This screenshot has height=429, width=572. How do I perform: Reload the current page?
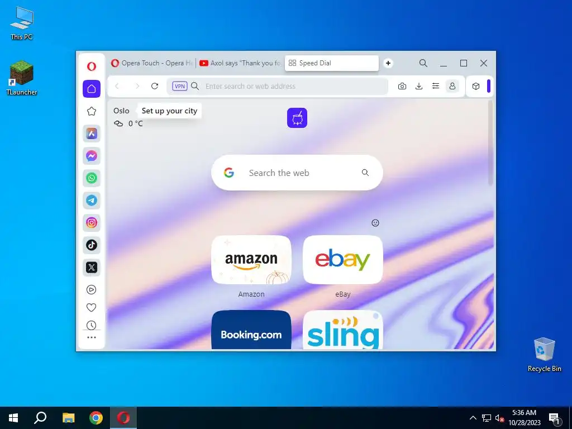pos(155,86)
